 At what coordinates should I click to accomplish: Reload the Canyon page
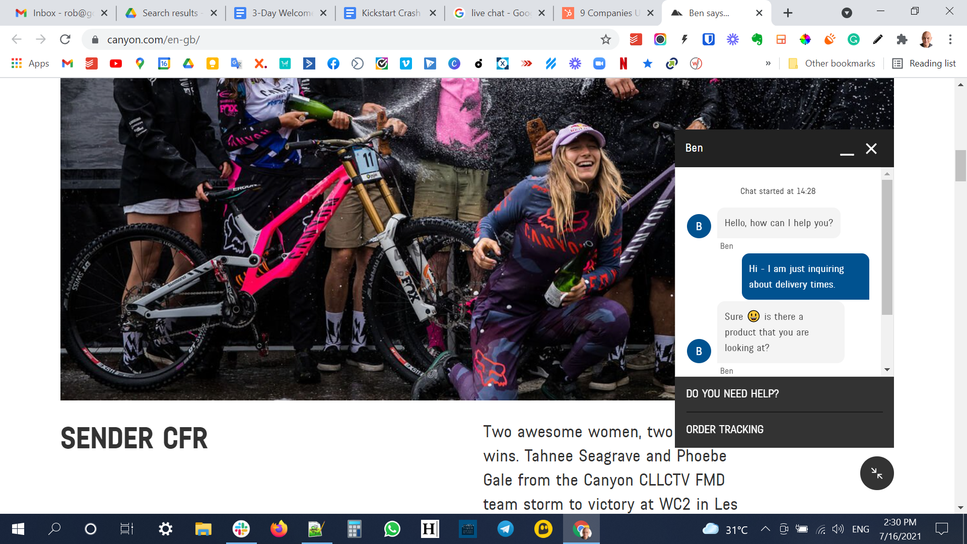pos(65,39)
